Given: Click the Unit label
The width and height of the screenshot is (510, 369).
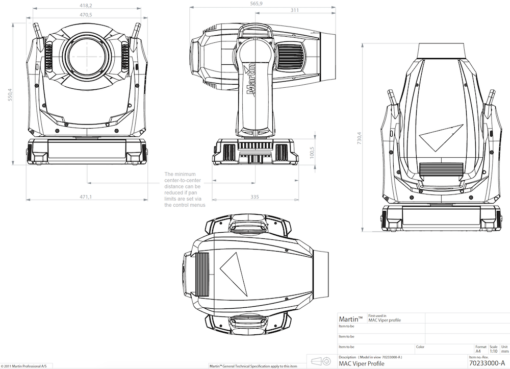Looking at the screenshot, I should pyautogui.click(x=504, y=347).
